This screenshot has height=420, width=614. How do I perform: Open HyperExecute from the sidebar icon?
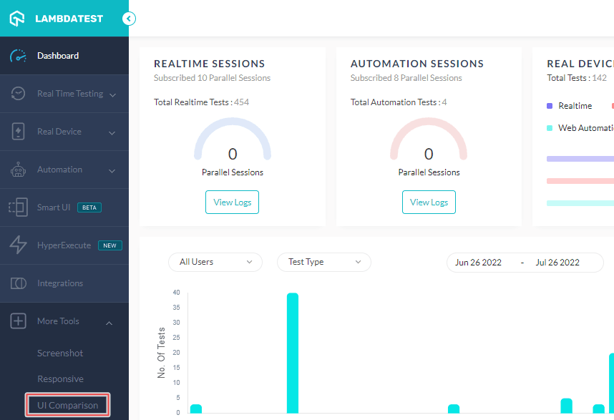coord(16,245)
